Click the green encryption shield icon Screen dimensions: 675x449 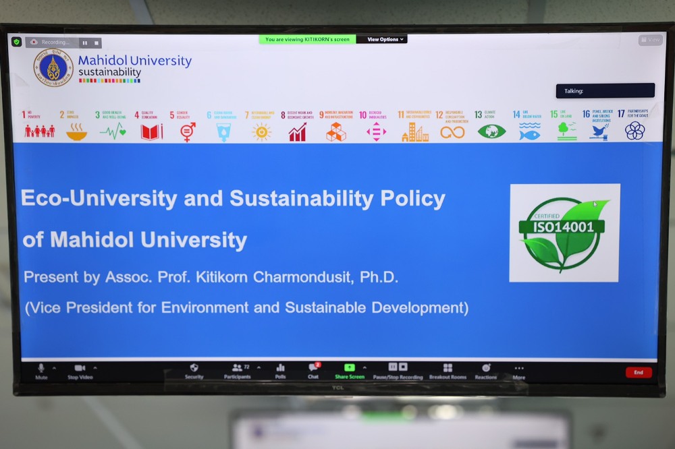(17, 42)
